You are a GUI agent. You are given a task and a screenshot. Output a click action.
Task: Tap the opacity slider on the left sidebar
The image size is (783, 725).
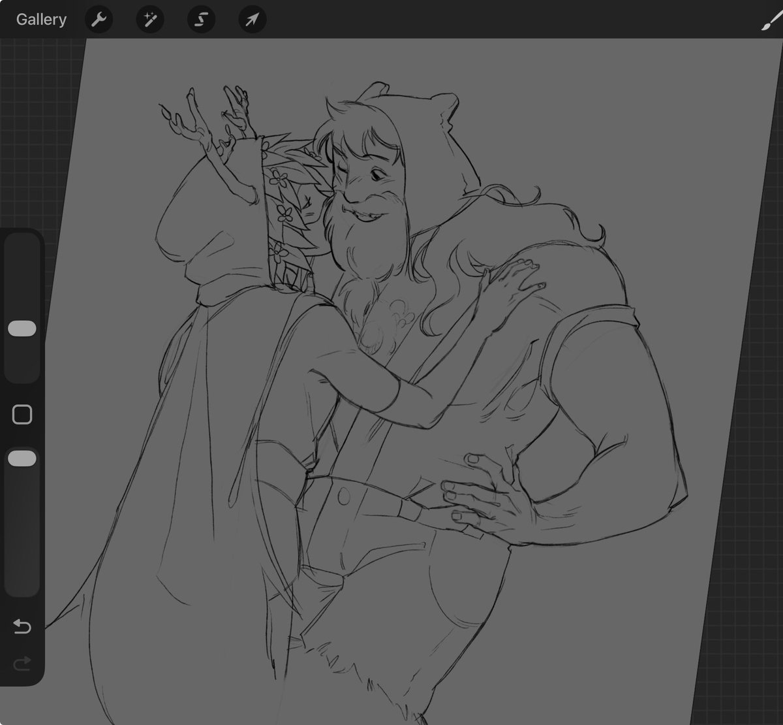point(22,459)
